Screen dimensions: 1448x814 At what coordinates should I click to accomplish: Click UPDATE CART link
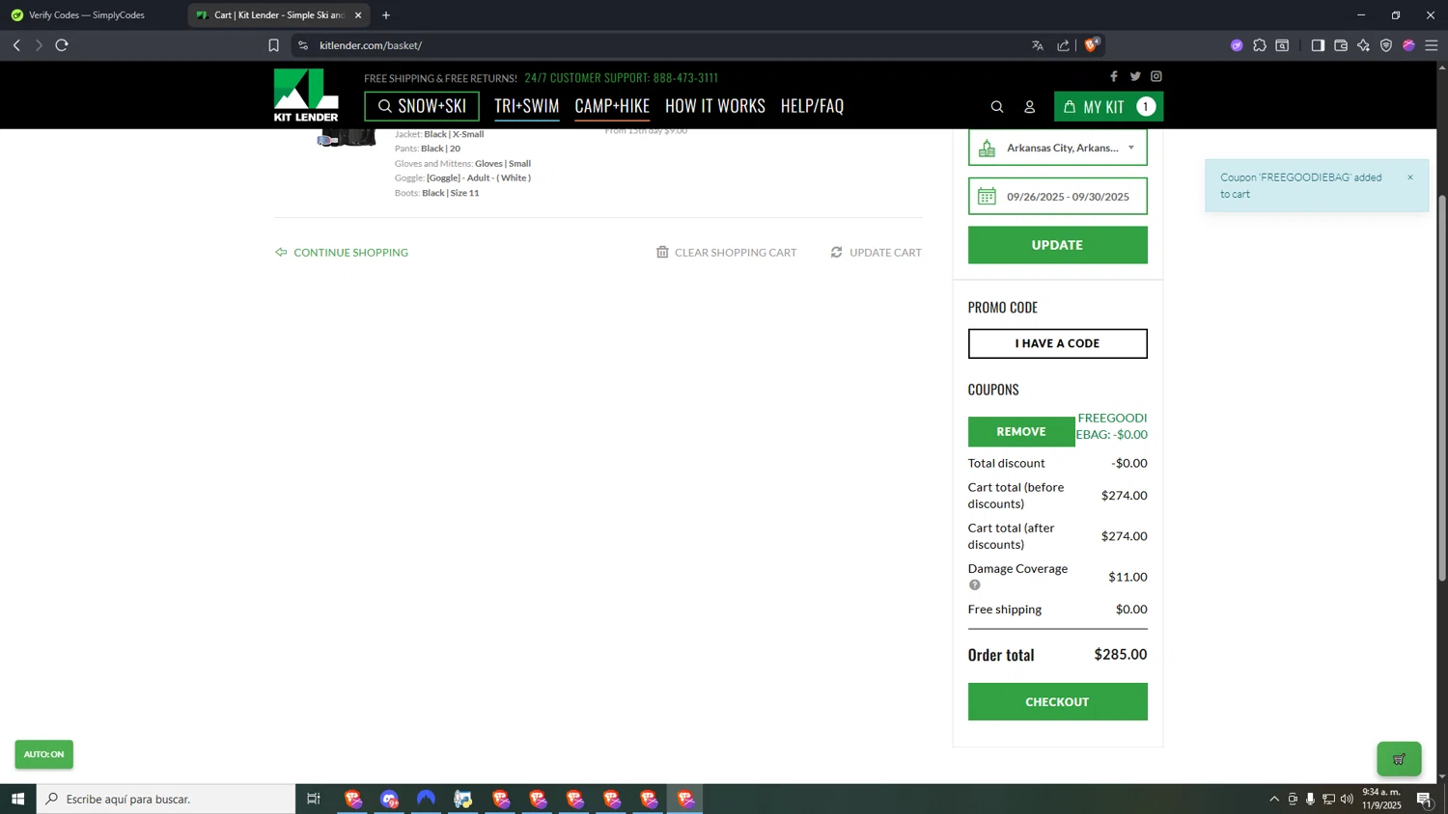[877, 252]
